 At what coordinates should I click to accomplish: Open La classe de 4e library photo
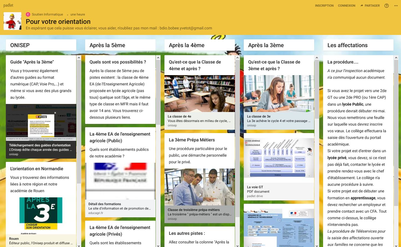pos(199,93)
